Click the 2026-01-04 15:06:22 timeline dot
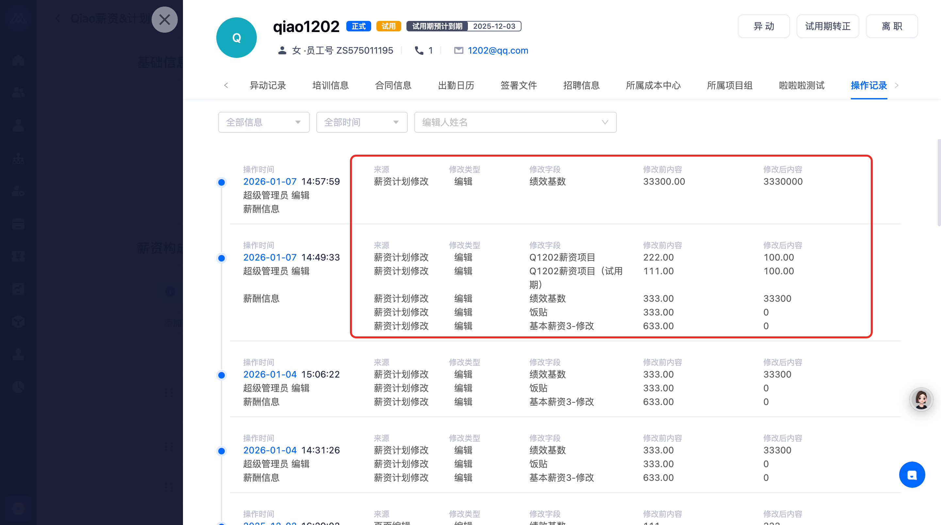 coord(222,375)
